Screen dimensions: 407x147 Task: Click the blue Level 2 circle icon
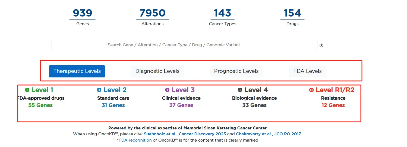click(x=99, y=90)
